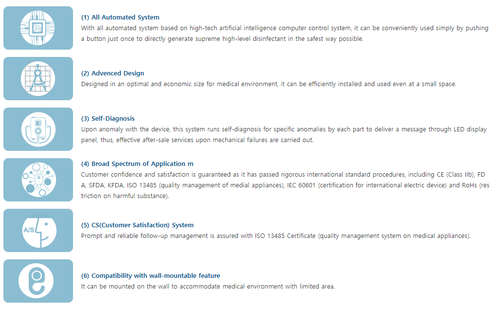
Task: Click the self-diagnosis anomaly description paragraph
Action: [284, 135]
